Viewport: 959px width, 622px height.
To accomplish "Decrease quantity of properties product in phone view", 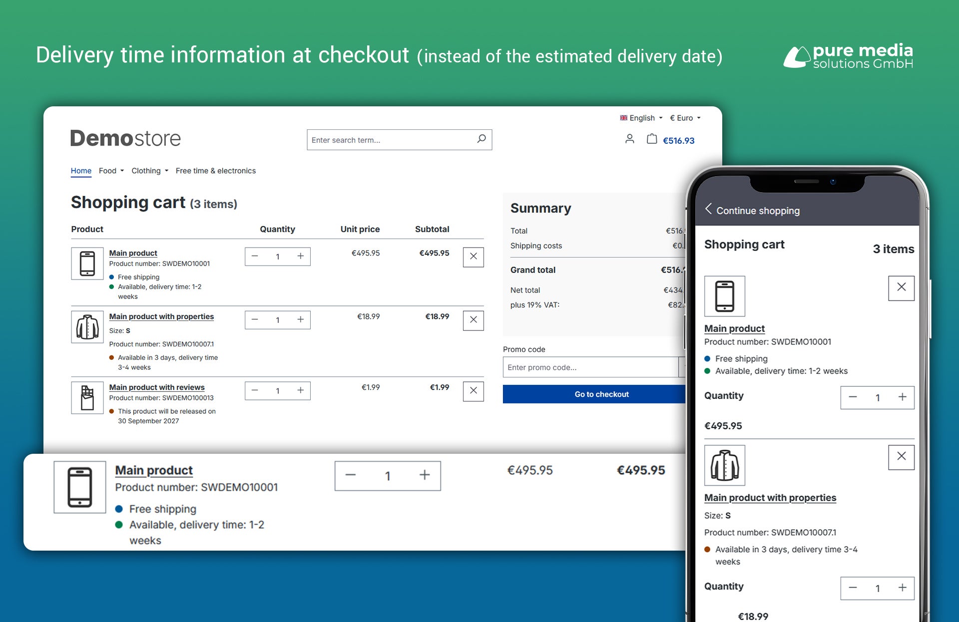I will coord(853,588).
